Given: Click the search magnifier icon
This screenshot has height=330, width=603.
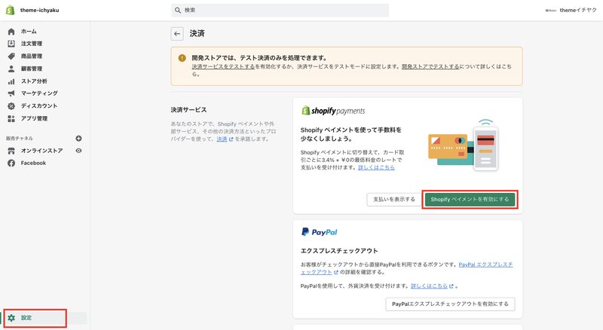Looking at the screenshot, I should coord(178,11).
